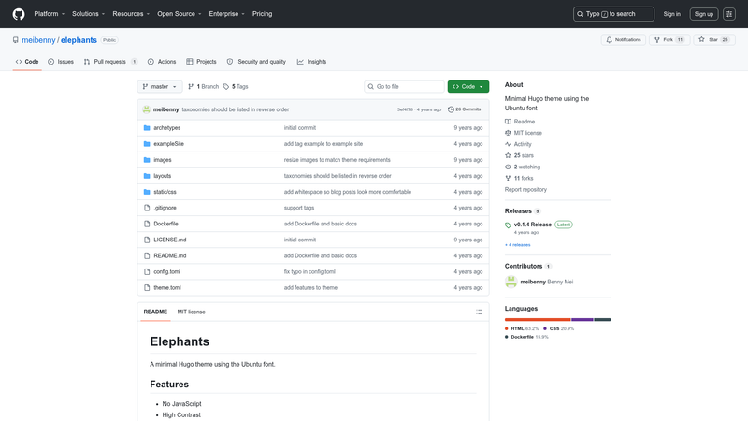The image size is (748, 421).
Task: Click the repository icon beside meibenny
Action: click(16, 40)
